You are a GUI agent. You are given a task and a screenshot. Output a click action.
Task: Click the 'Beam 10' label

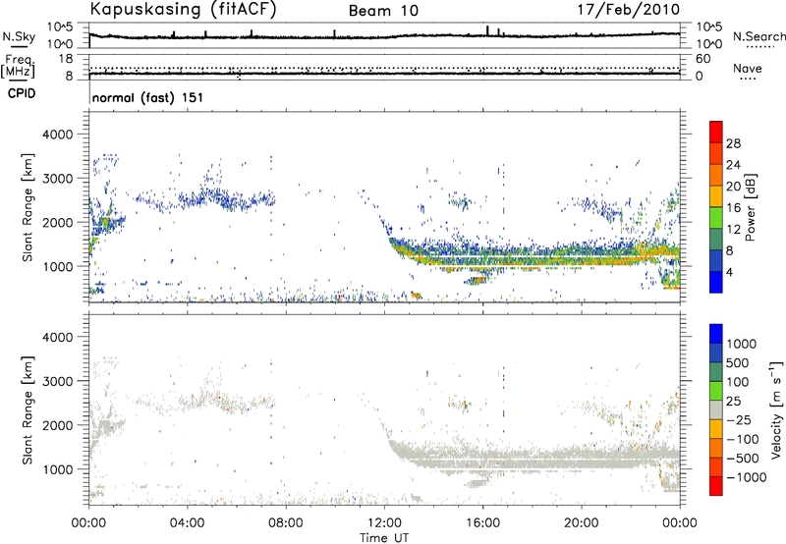click(383, 11)
